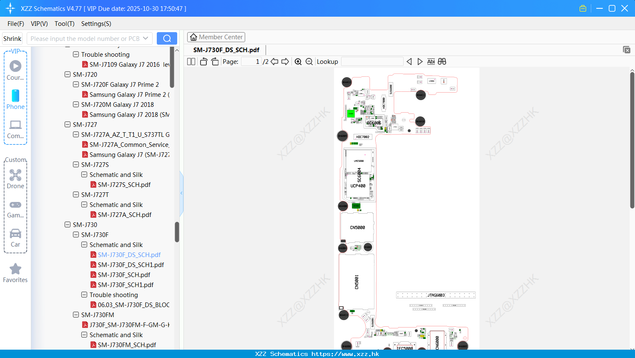Screen dimensions: 635x358
Task: Click the blue search button
Action: pyautogui.click(x=167, y=38)
